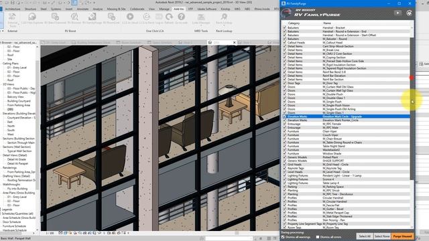429x241 pixels.
Task: Click the save icon in the quick access toolbar
Action: (12, 3)
